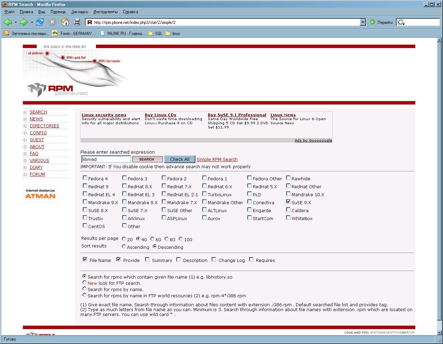
Task: Check the Mandrake 10.X checkbox
Action: tap(288, 194)
